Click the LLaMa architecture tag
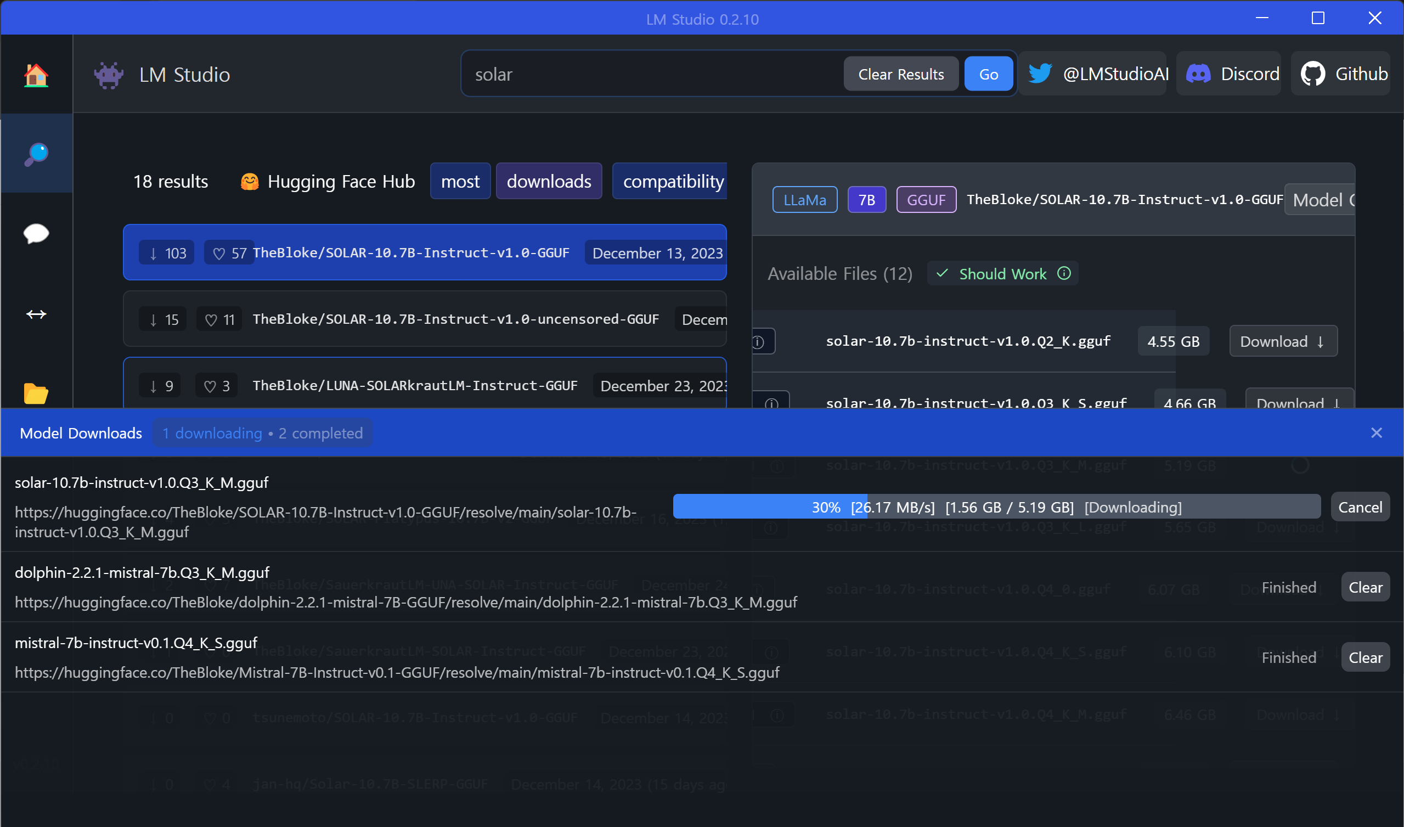This screenshot has width=1404, height=827. click(804, 200)
